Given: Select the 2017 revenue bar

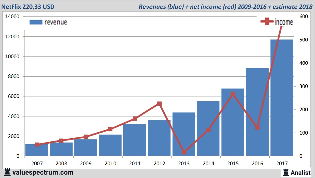Looking at the screenshot, I should [x=282, y=98].
